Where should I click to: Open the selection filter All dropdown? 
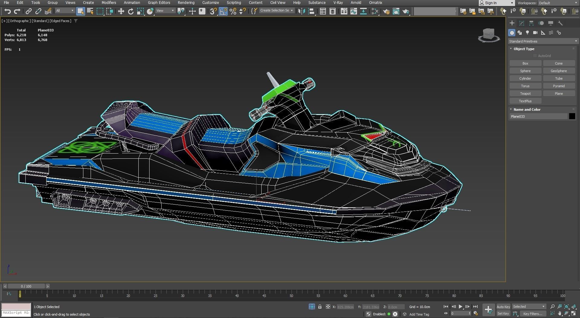pyautogui.click(x=65, y=11)
